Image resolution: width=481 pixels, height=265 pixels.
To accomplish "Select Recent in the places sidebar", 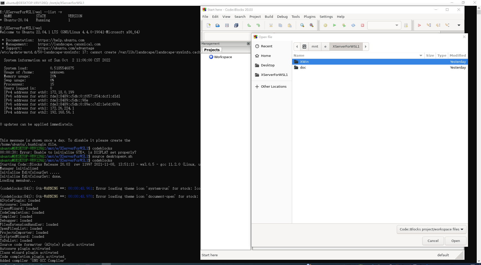I will [272, 46].
